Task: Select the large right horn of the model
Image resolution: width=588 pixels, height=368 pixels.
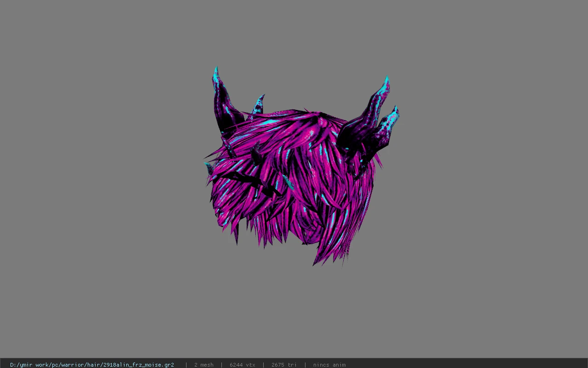Action: click(x=365, y=120)
